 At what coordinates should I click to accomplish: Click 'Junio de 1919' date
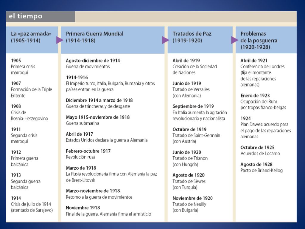(x=187, y=83)
